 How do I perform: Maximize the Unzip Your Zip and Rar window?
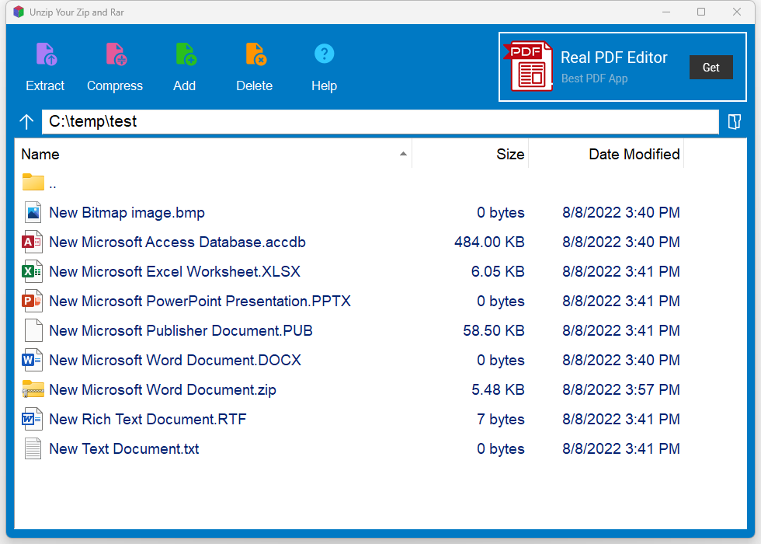(701, 12)
